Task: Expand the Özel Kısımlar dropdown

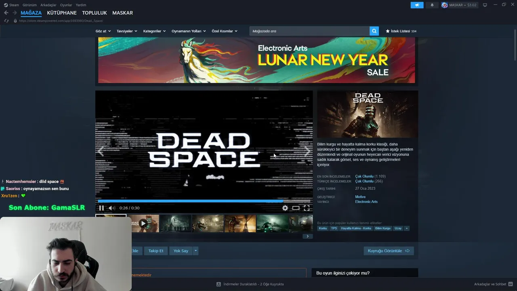Action: tap(225, 31)
